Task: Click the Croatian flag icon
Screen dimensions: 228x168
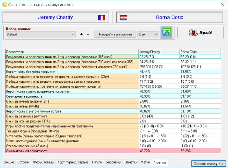Action: (x=124, y=17)
